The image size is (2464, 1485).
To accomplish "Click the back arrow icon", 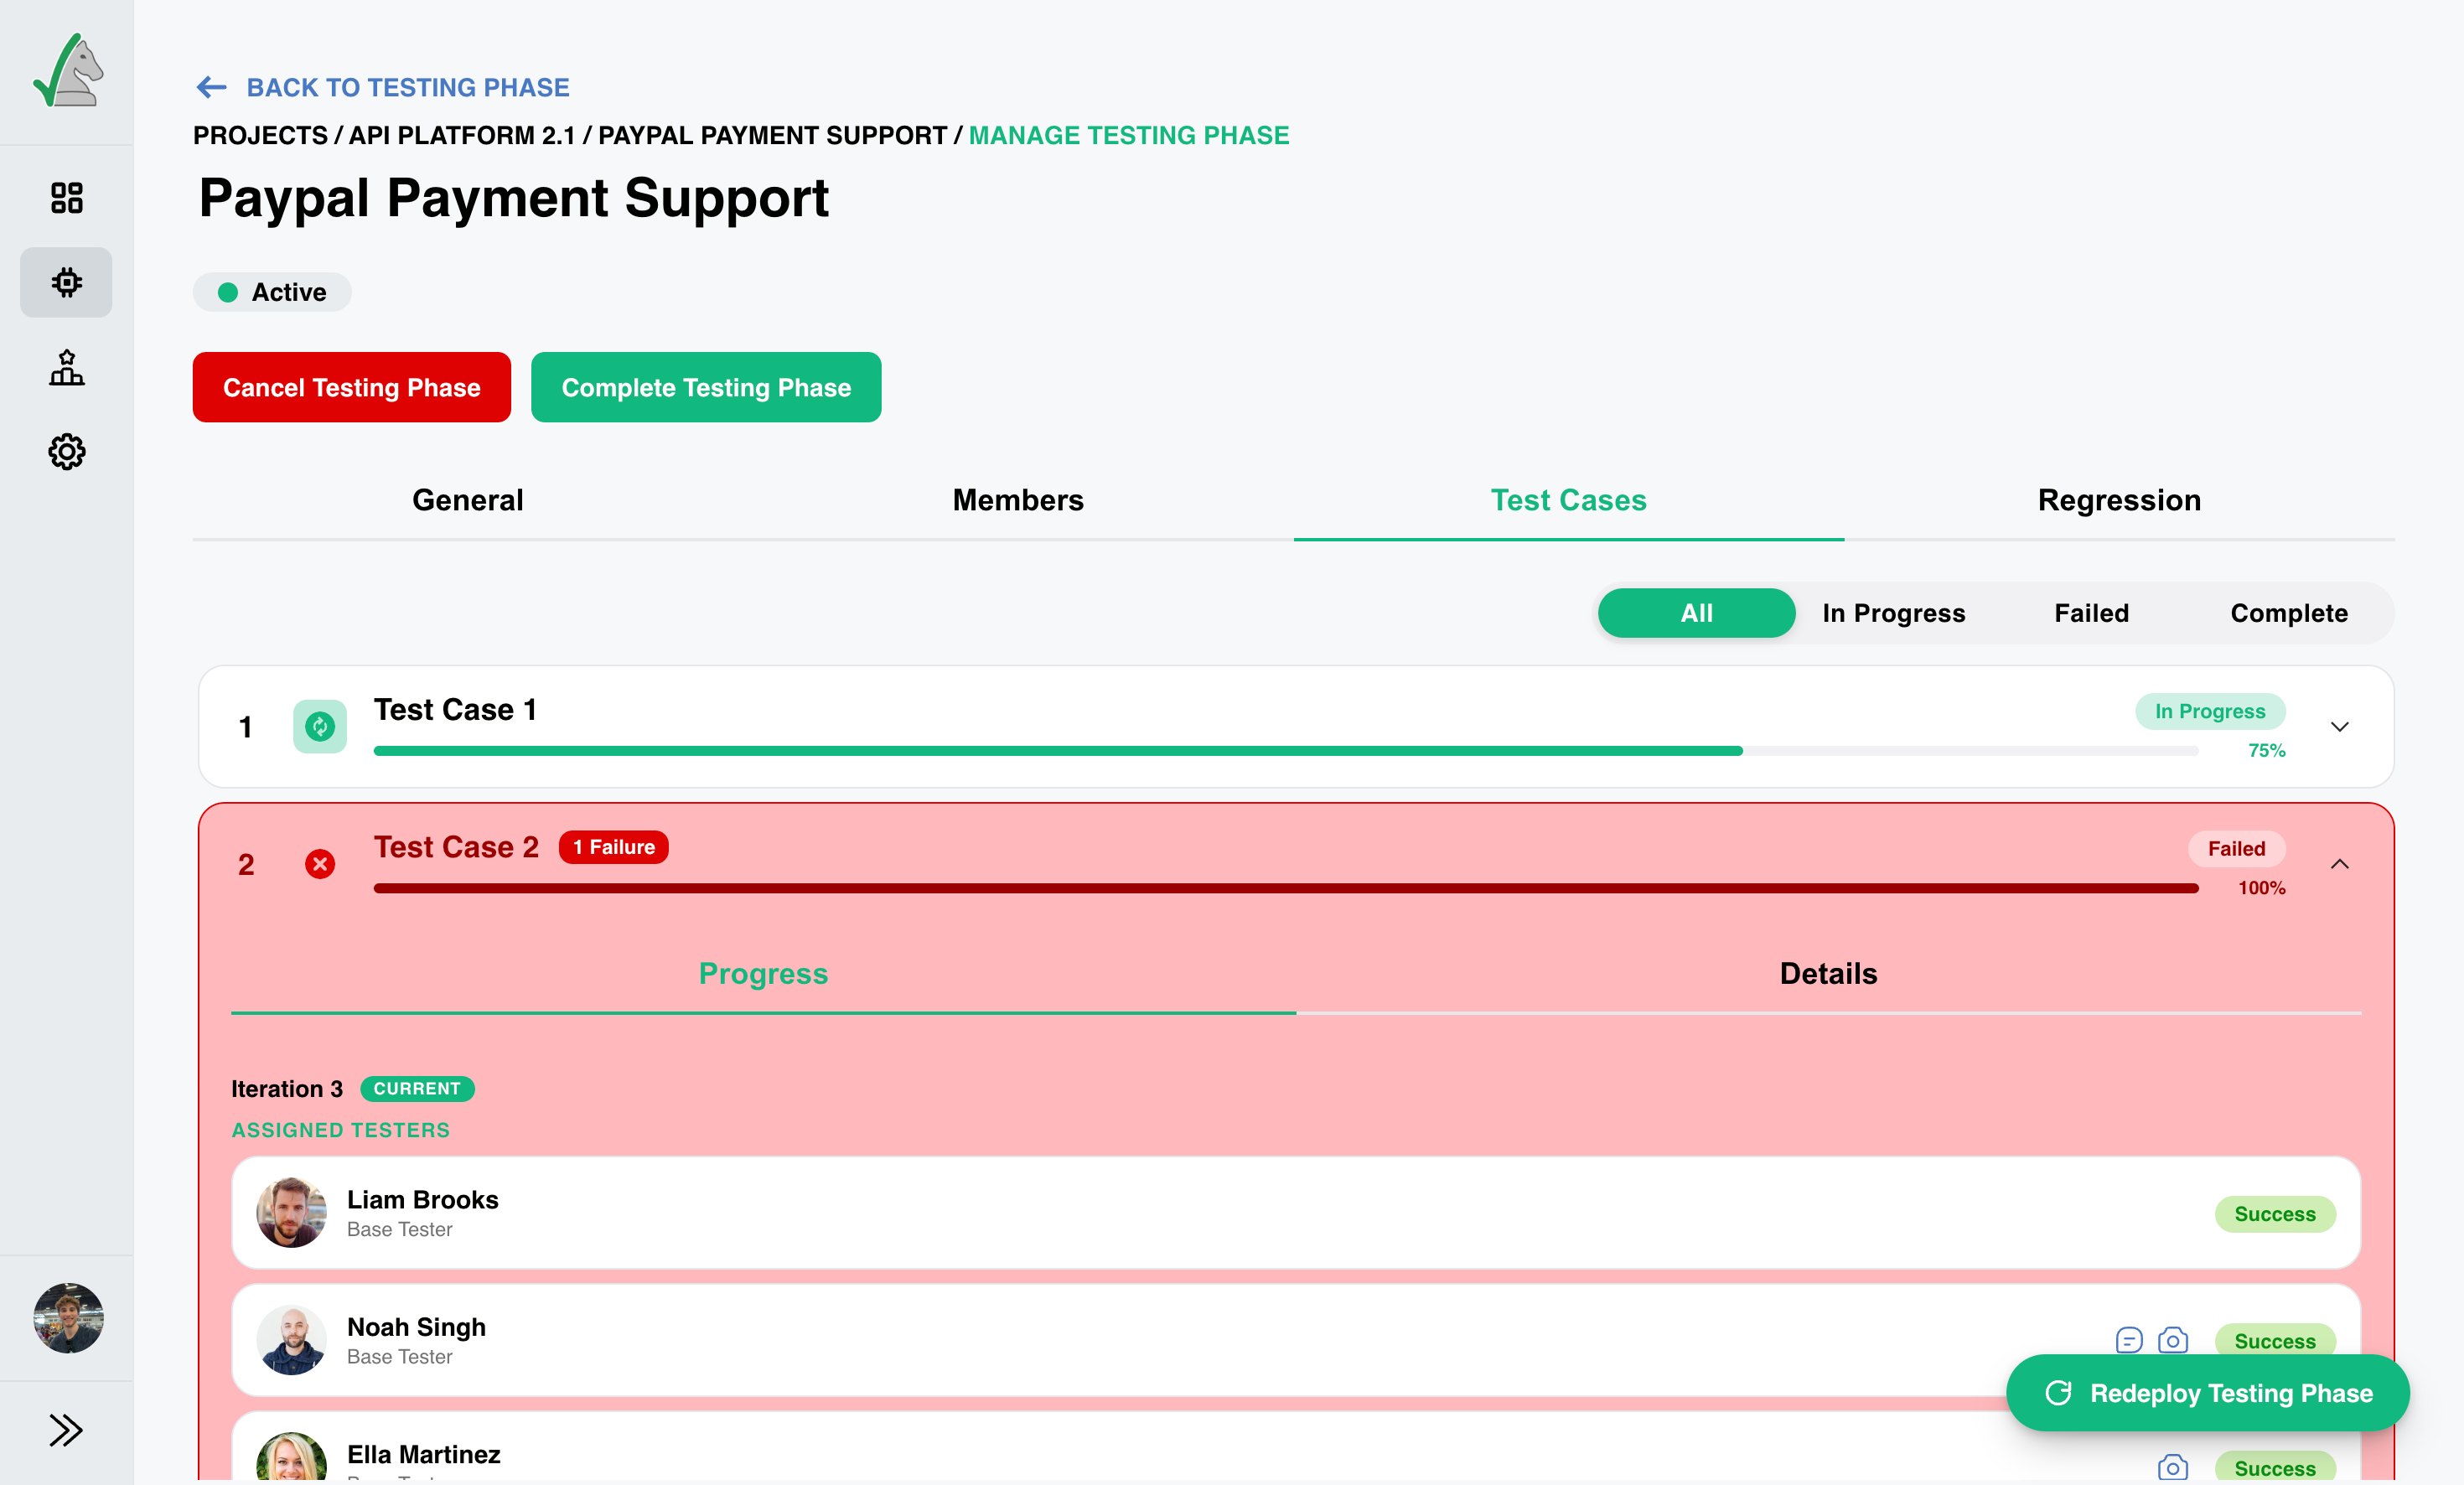I will click(211, 88).
